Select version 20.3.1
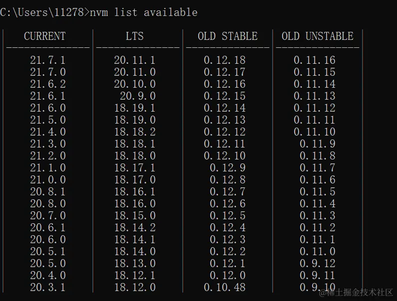This screenshot has width=397, height=301. [x=48, y=288]
